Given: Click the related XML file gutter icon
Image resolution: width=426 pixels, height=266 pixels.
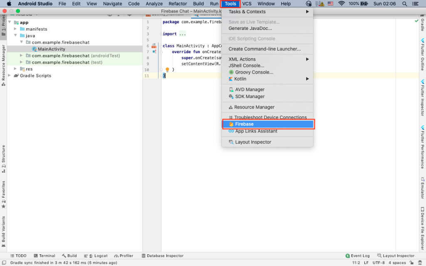Looking at the screenshot, I should [154, 46].
